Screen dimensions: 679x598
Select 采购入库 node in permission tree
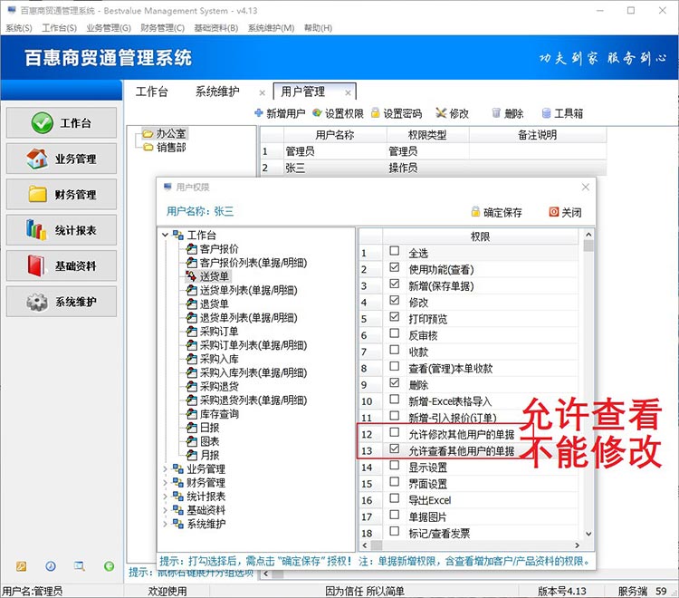point(213,359)
